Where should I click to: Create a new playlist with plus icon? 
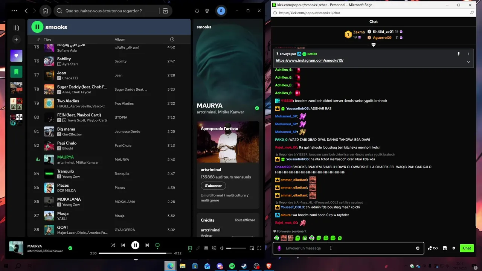pyautogui.click(x=16, y=40)
